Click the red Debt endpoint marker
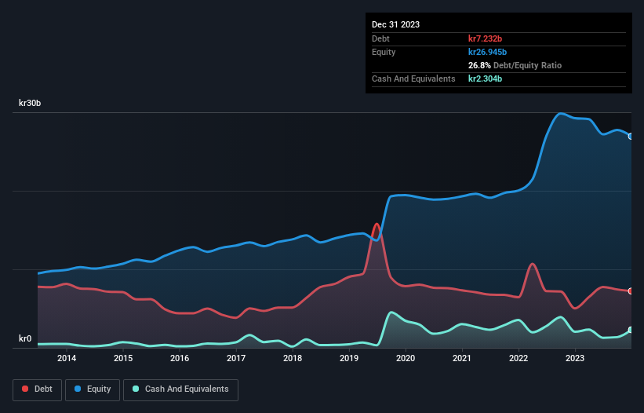The image size is (644, 413). [x=631, y=291]
